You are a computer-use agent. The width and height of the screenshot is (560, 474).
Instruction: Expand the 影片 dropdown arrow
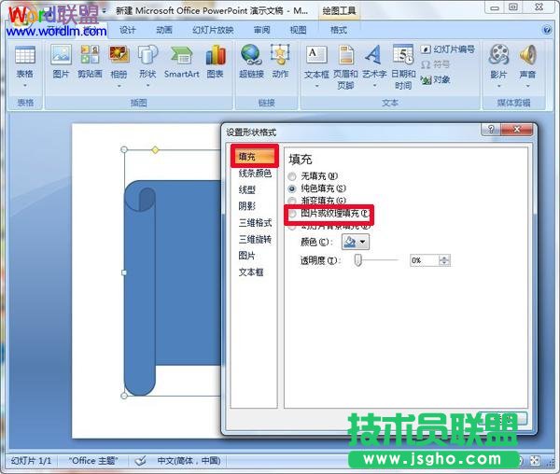498,86
